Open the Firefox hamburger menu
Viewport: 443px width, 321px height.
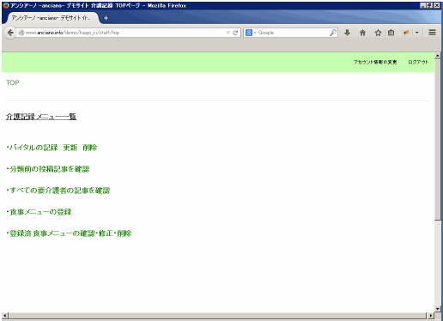[432, 33]
